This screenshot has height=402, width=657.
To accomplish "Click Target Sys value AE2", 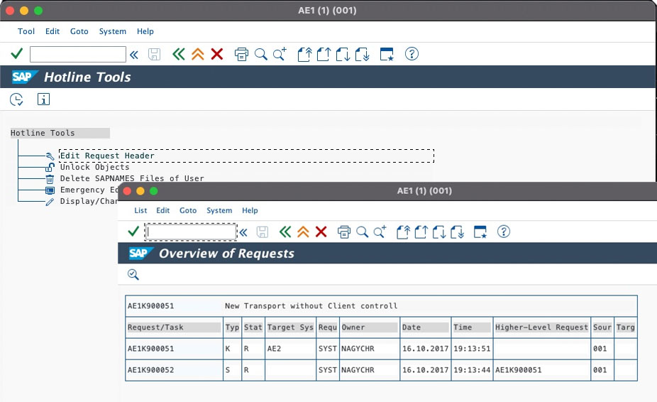I will click(274, 349).
